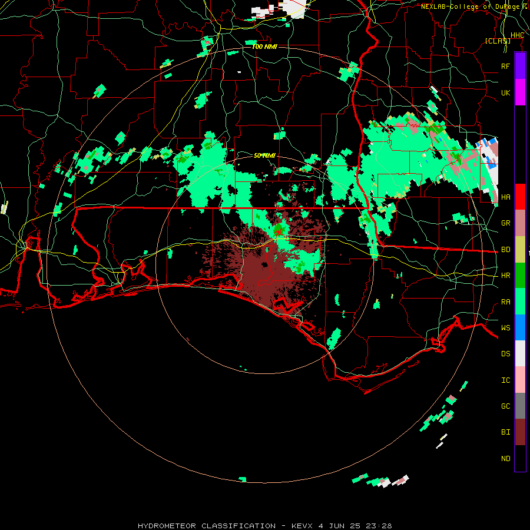530x530 pixels.
Task: Click the RA legend label
Action: tap(506, 302)
